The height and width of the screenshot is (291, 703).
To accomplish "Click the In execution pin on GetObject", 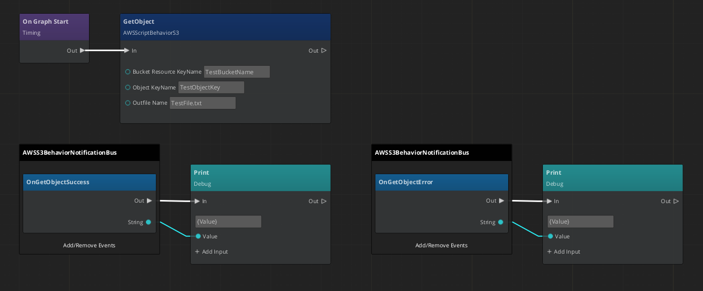I will (x=126, y=51).
